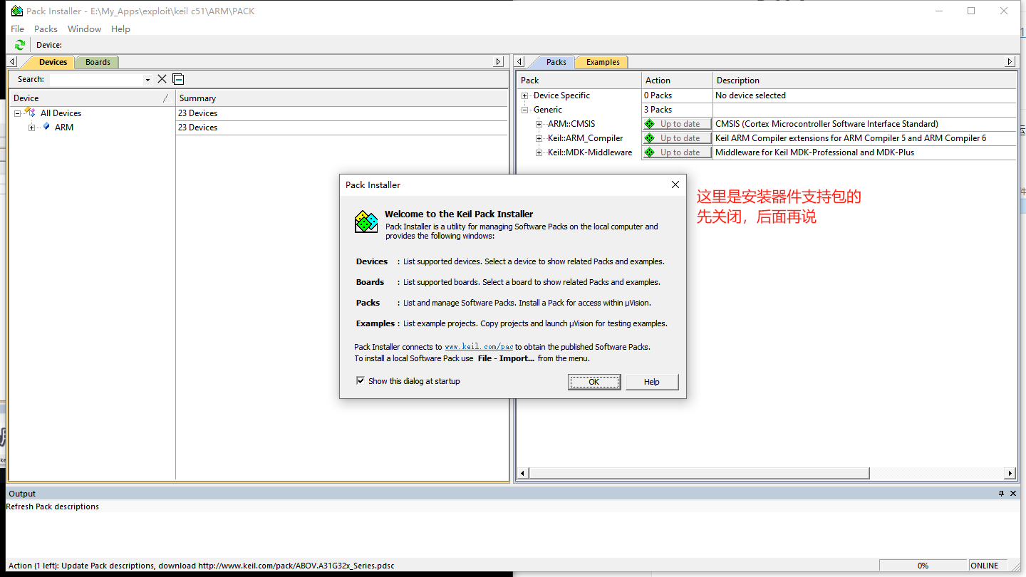Click right scroll arrow of Devices tabs
The image size is (1026, 577).
click(499, 62)
